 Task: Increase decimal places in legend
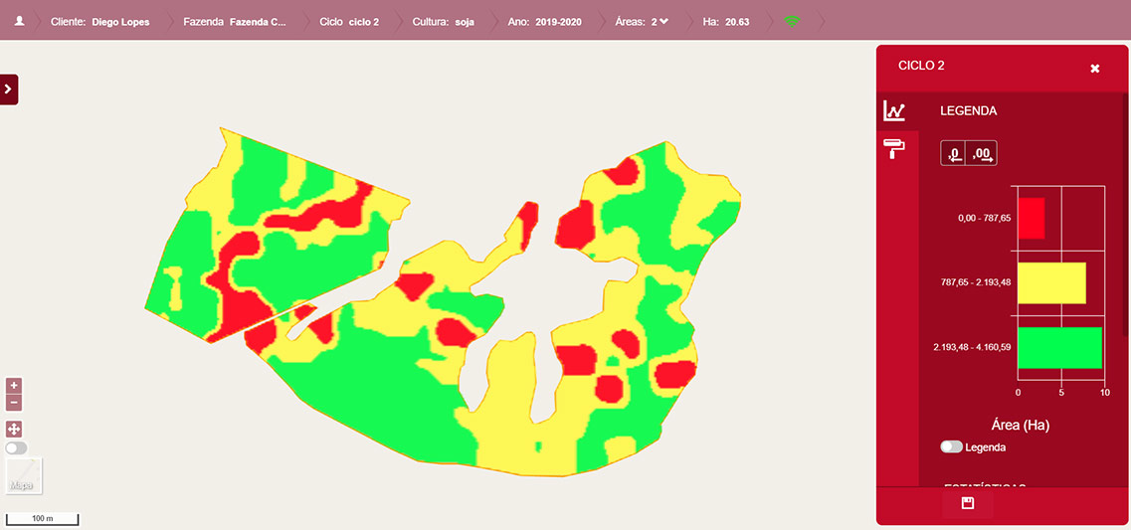[x=982, y=153]
